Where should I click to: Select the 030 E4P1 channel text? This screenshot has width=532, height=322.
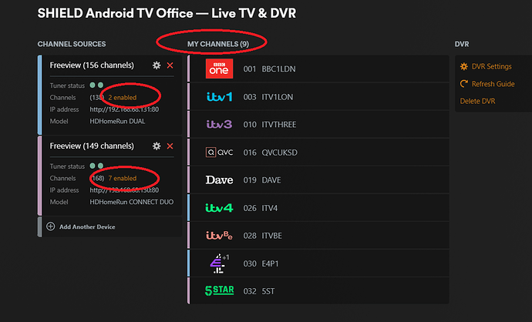point(261,263)
